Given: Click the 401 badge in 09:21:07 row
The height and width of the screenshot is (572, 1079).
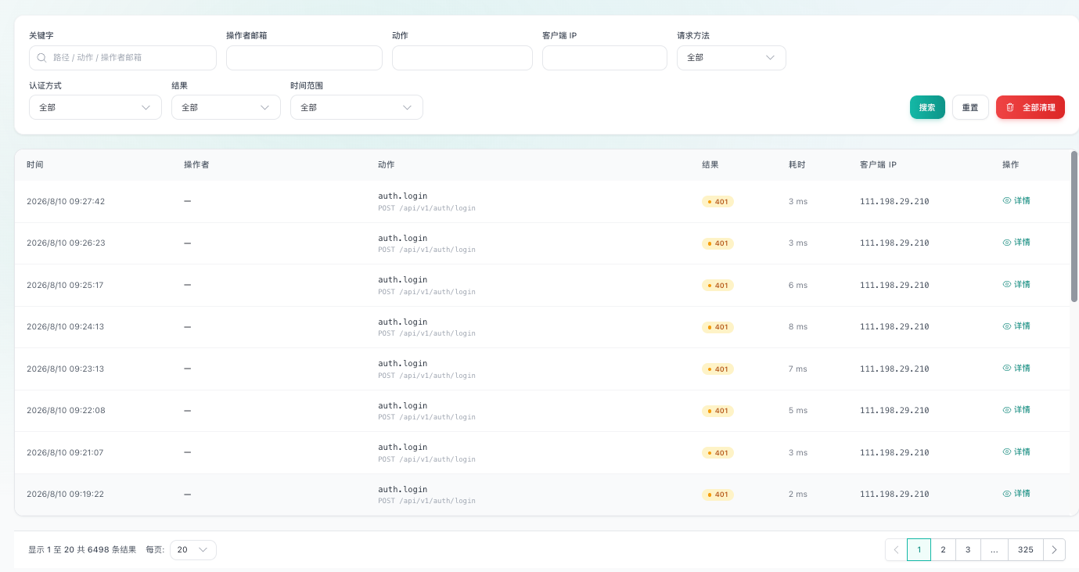Looking at the screenshot, I should point(718,453).
